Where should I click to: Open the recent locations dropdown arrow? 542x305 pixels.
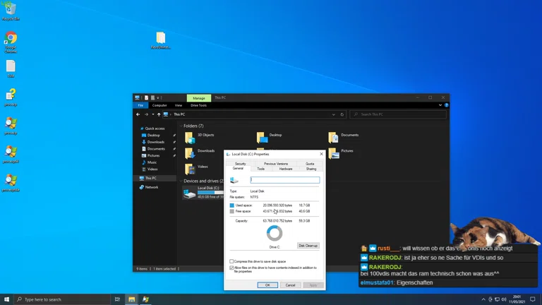(152, 114)
